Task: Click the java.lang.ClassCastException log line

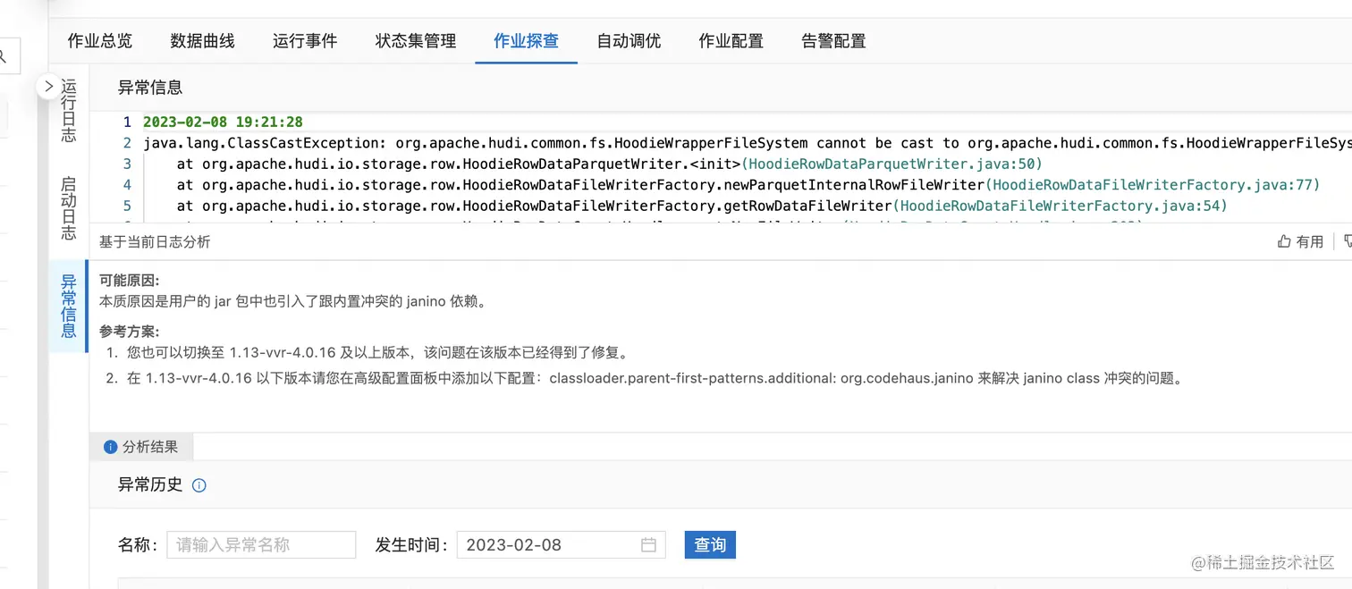Action: (x=747, y=143)
